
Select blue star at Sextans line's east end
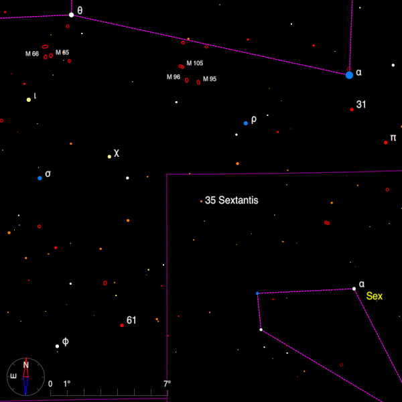(x=257, y=293)
